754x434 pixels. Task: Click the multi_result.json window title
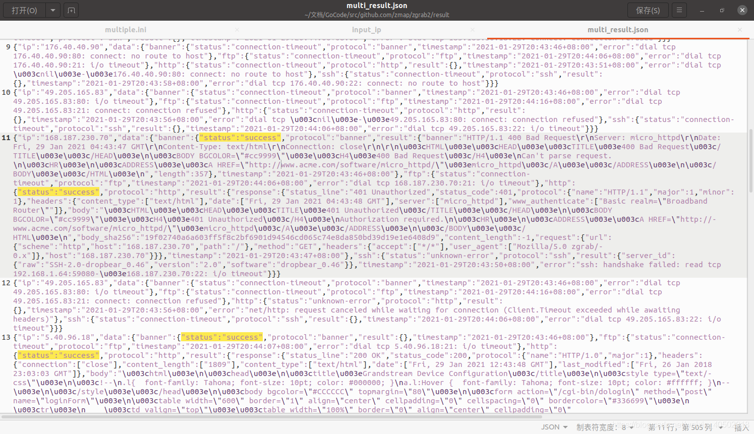pos(377,6)
